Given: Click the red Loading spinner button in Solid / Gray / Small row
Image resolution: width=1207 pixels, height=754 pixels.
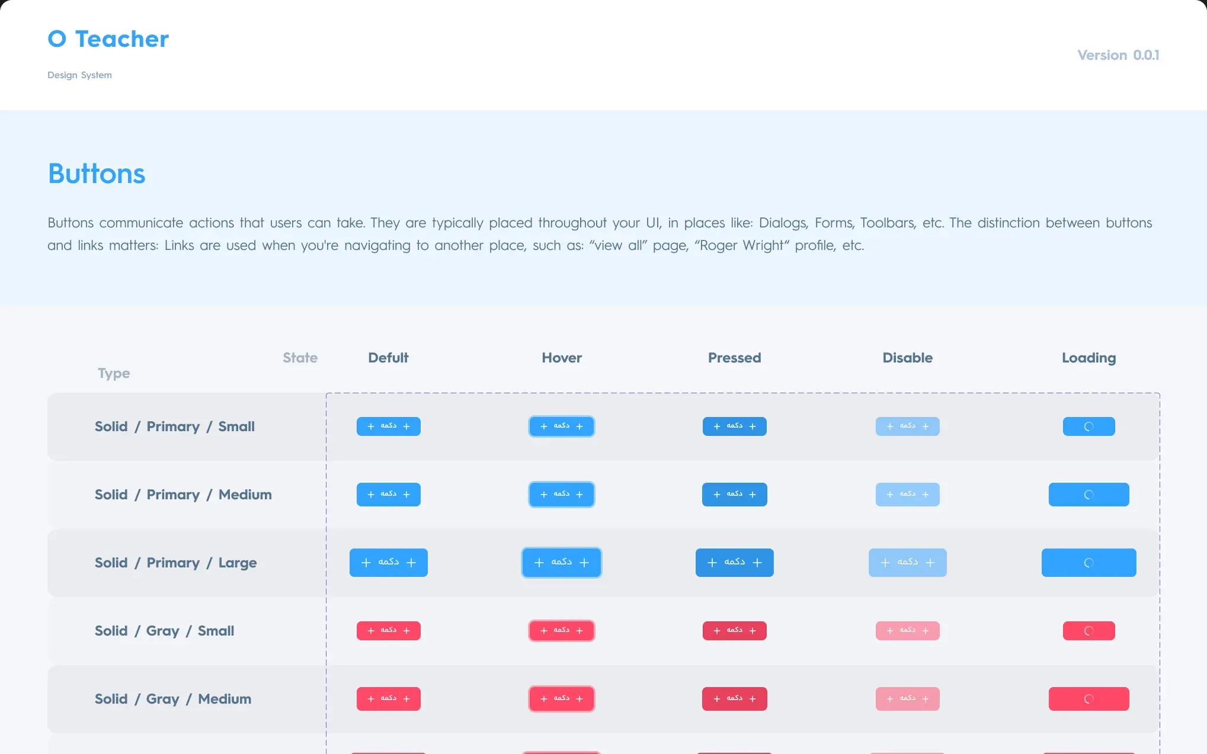Looking at the screenshot, I should click(x=1088, y=631).
